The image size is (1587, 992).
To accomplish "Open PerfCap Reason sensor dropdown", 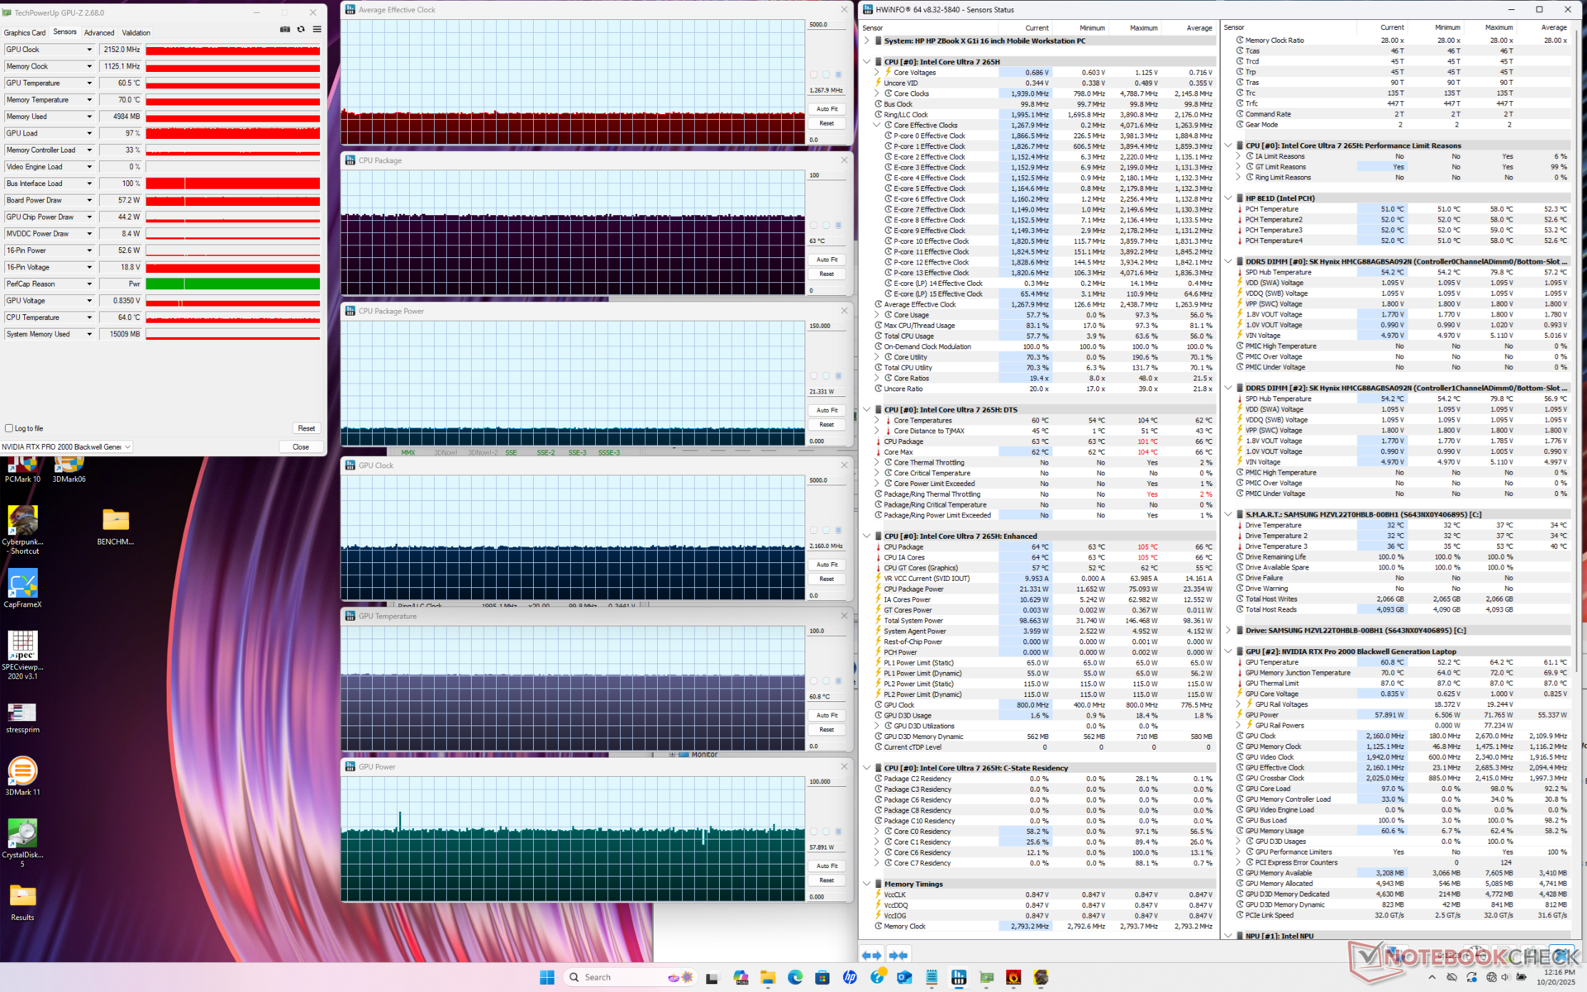I will (89, 284).
